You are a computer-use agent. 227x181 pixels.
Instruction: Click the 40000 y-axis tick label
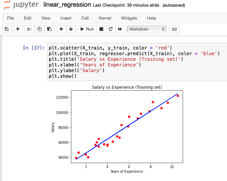[63, 157]
